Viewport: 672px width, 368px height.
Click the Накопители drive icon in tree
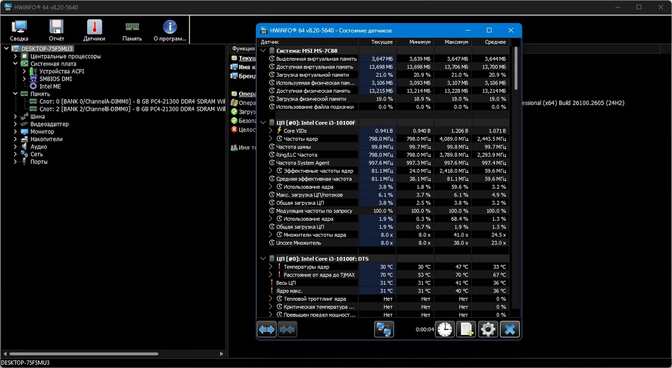(25, 139)
